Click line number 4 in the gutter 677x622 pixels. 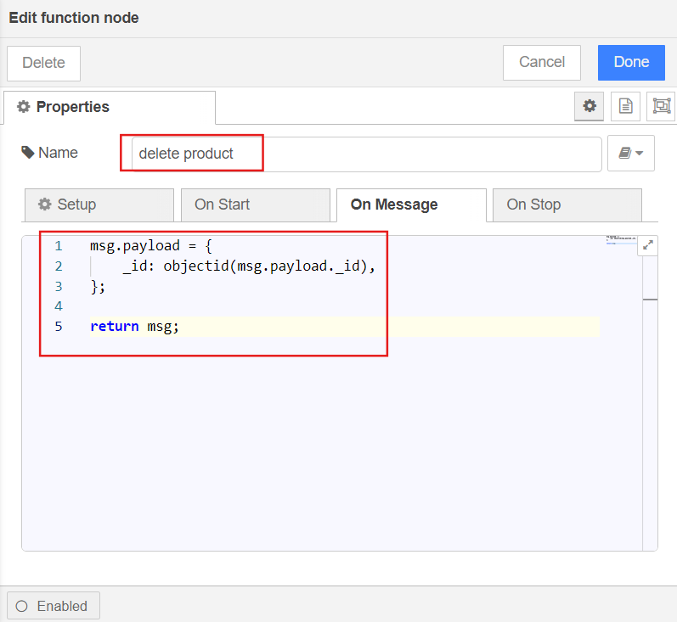(x=58, y=305)
